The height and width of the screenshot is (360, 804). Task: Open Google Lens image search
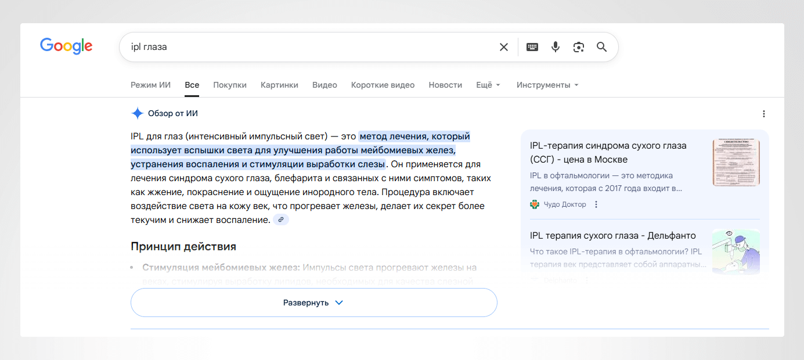click(x=578, y=46)
